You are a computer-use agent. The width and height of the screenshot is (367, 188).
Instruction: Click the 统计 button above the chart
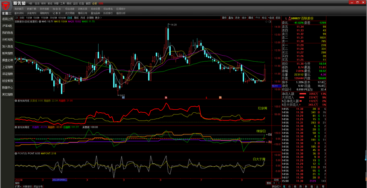coord(244,18)
